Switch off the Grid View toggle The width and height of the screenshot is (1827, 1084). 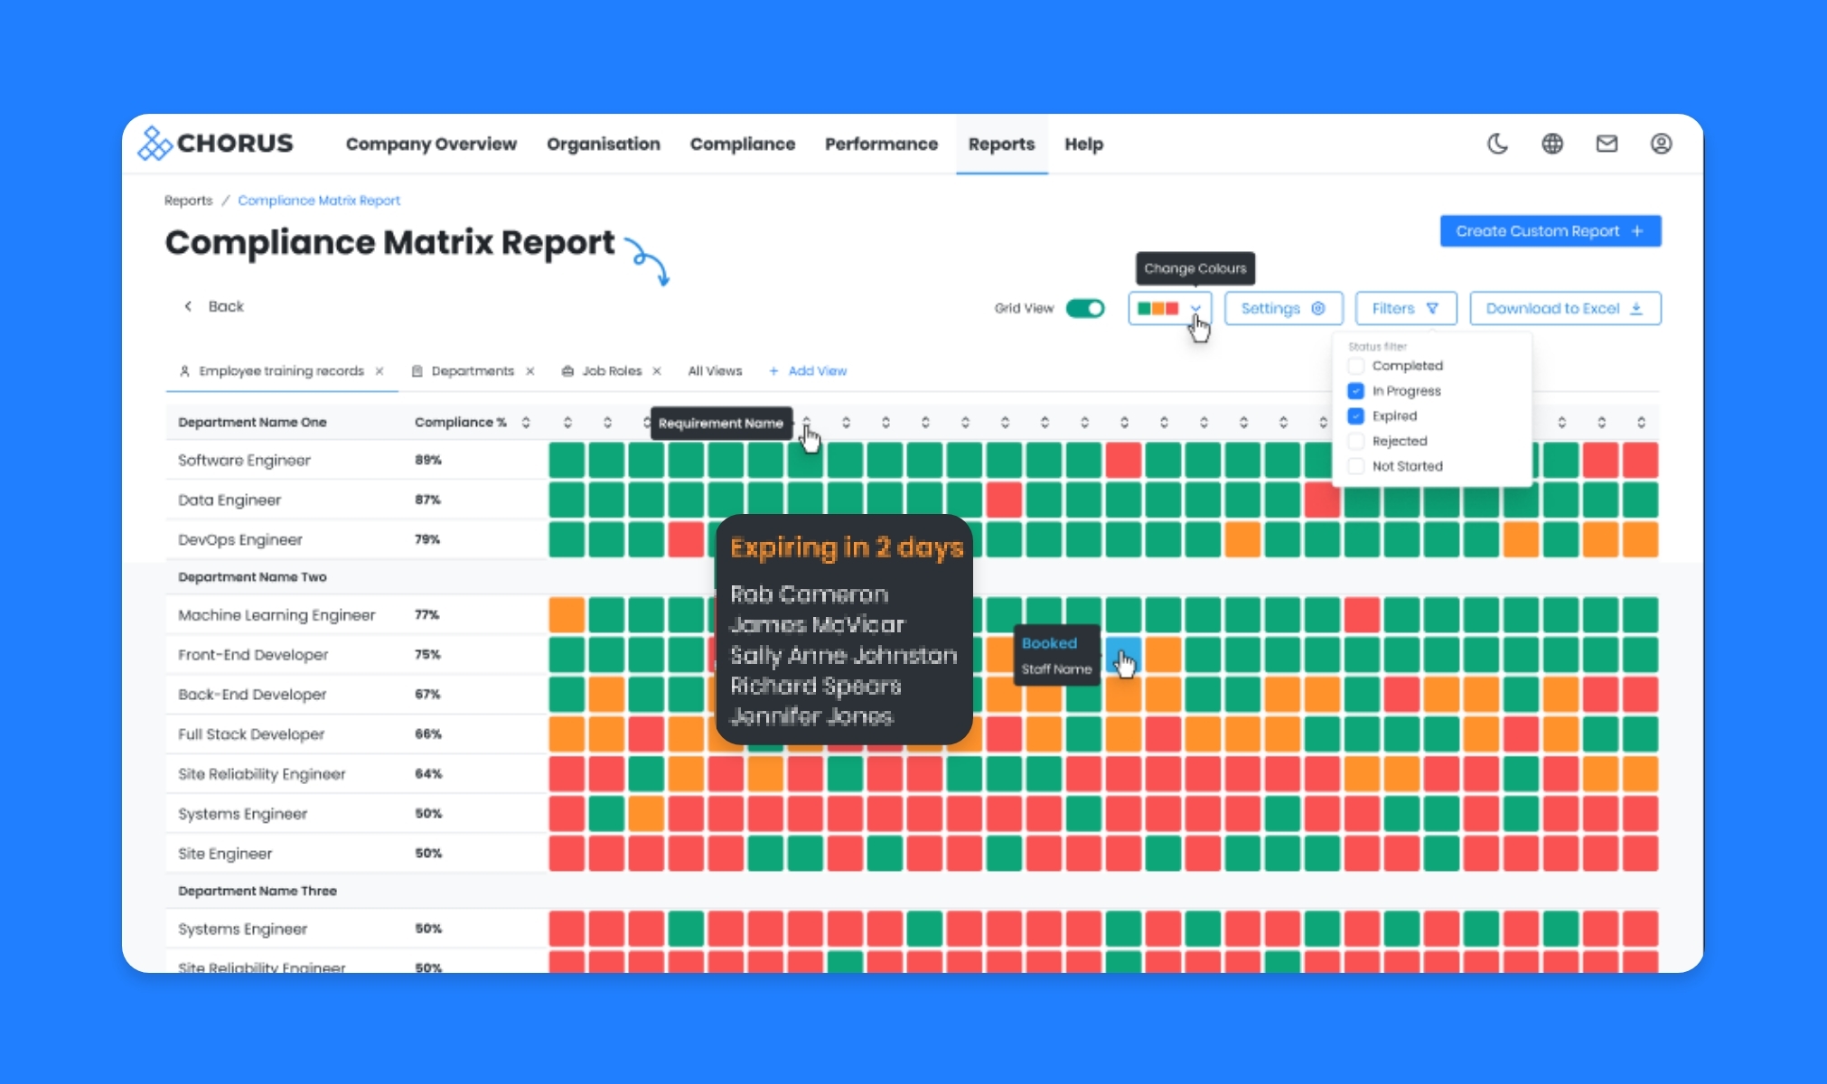pos(1085,308)
